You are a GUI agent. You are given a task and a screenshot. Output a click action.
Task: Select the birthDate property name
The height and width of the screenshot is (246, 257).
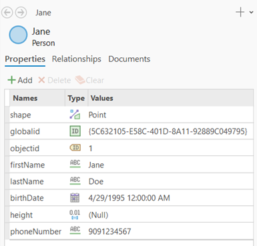pyautogui.click(x=27, y=198)
